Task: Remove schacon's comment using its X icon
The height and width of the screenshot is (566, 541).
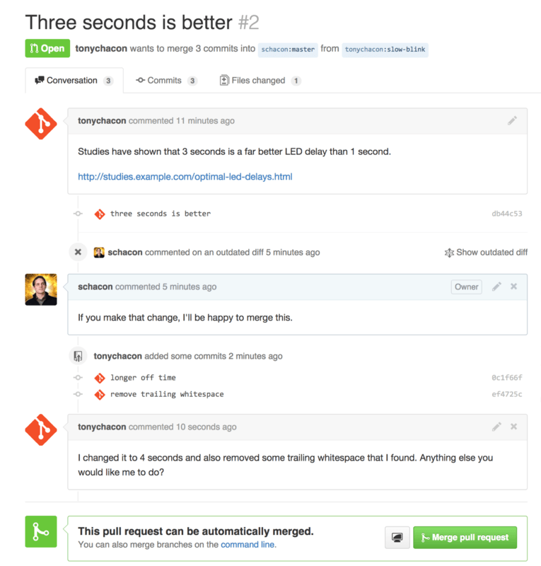Action: pos(513,287)
